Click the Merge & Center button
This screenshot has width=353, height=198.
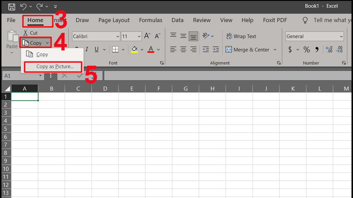(247, 50)
